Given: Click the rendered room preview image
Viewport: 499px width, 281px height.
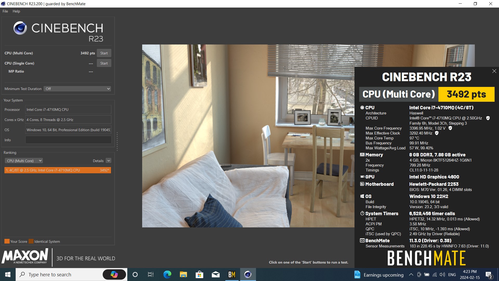Looking at the screenshot, I should tap(248, 136).
